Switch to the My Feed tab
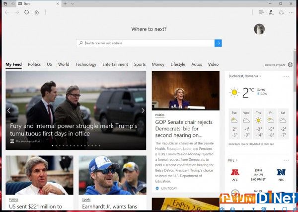 (13, 64)
